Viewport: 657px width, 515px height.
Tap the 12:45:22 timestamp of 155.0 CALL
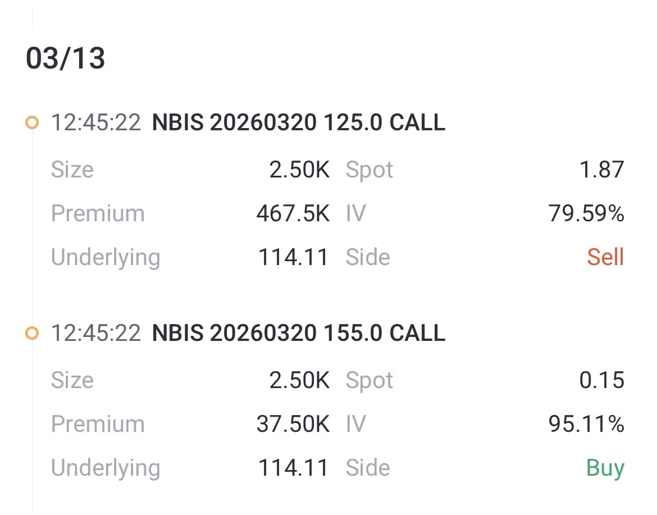click(96, 333)
